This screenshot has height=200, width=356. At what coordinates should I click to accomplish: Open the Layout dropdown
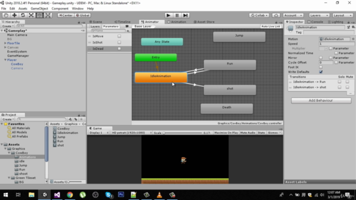[343, 15]
